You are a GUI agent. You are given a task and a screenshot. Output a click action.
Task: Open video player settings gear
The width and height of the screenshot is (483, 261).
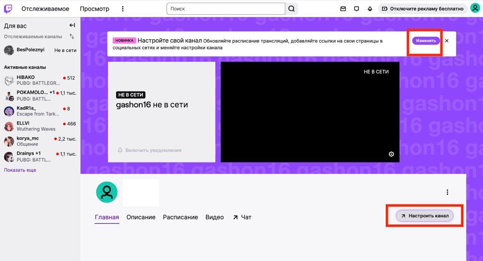(391, 154)
